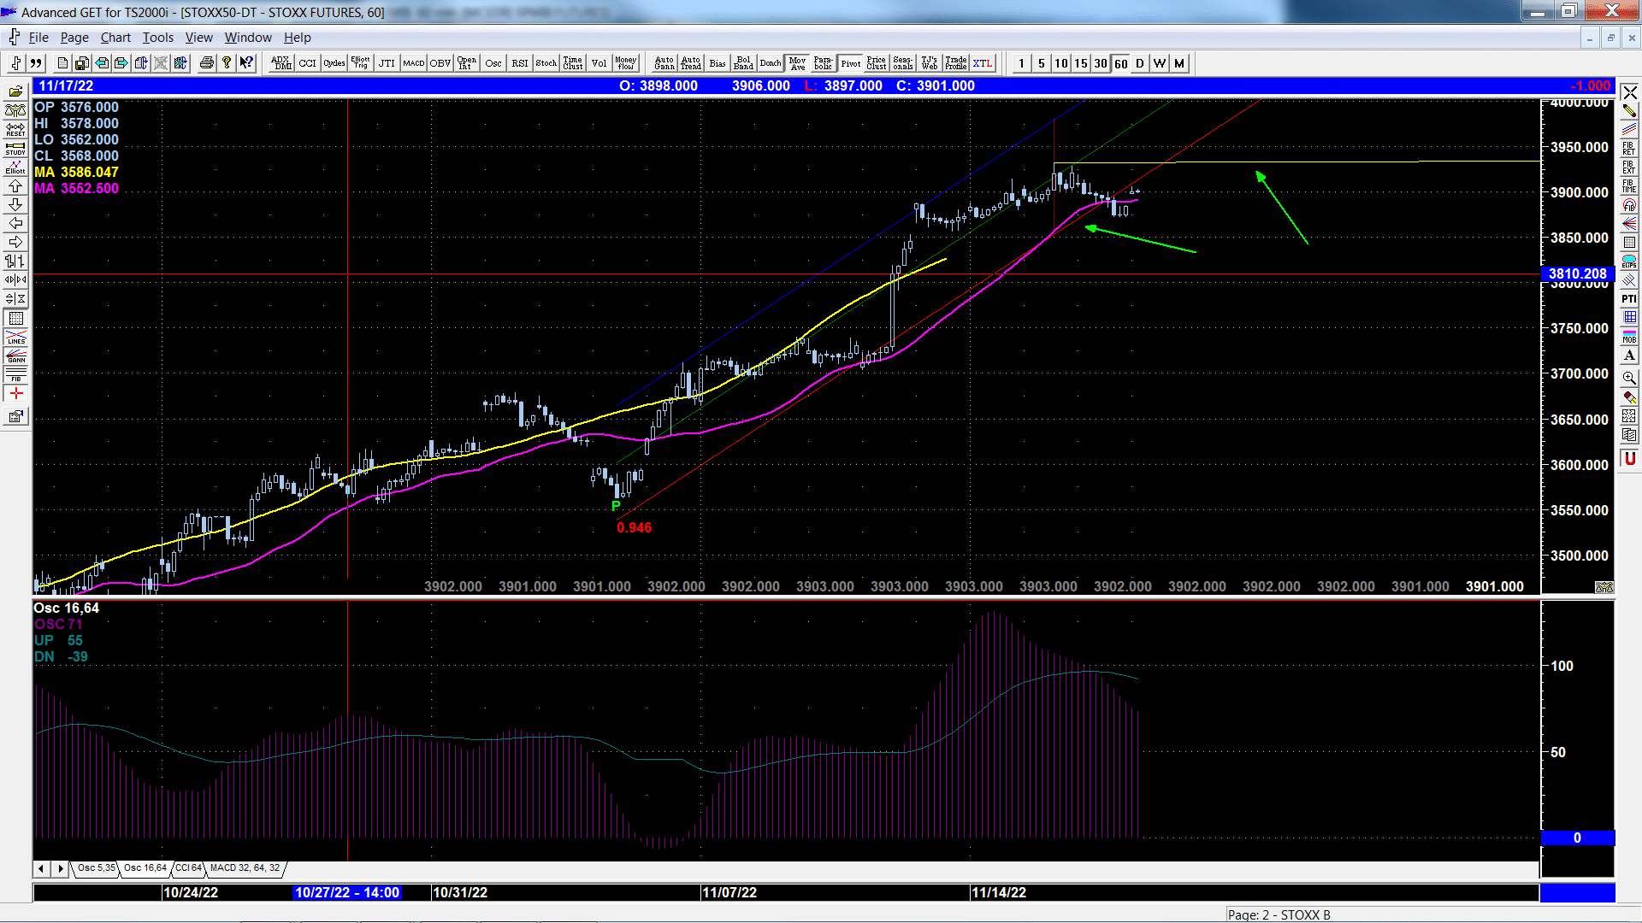Switch to the 1-minute timeframe
The image size is (1642, 923).
pyautogui.click(x=1021, y=63)
